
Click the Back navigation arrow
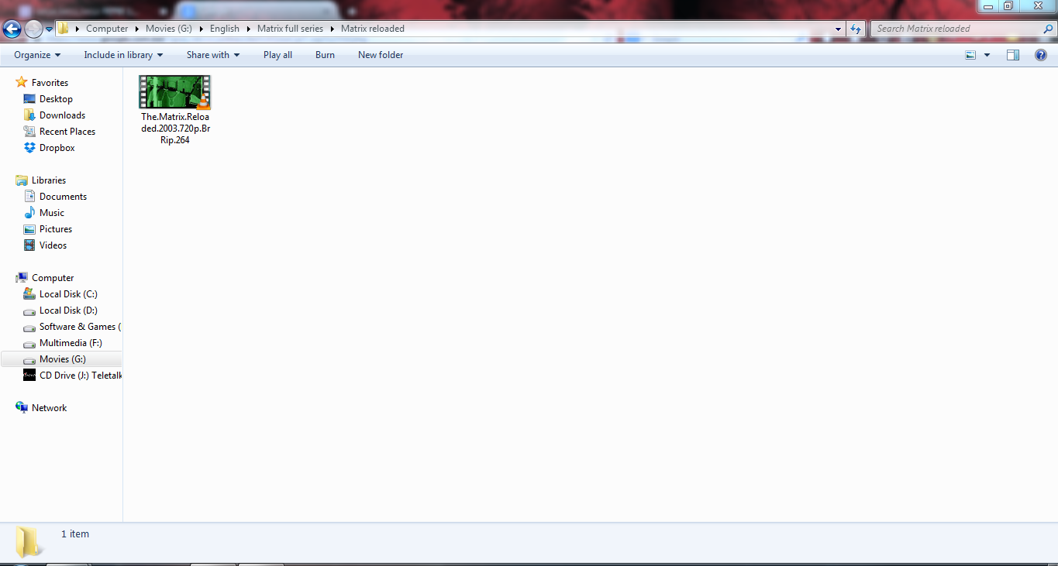(x=12, y=29)
